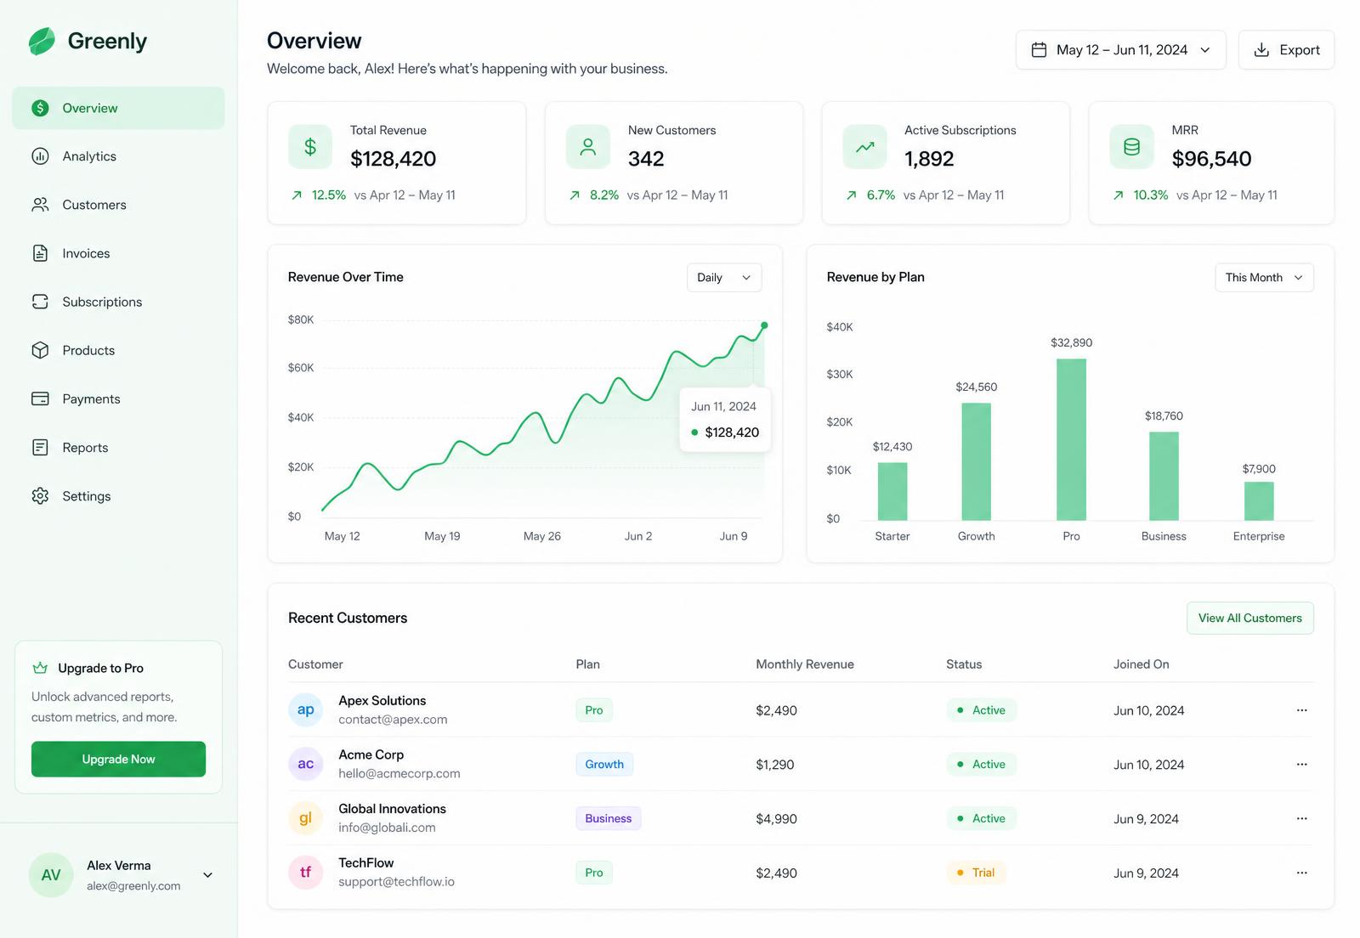This screenshot has height=938, width=1360.
Task: Open the three-dot menu for TechFlow
Action: pyautogui.click(x=1301, y=873)
